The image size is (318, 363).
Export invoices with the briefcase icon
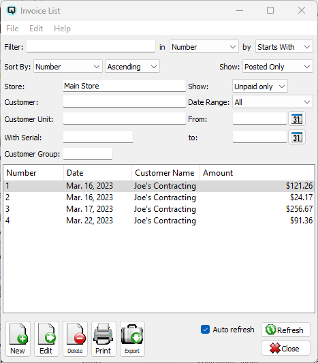tap(132, 338)
